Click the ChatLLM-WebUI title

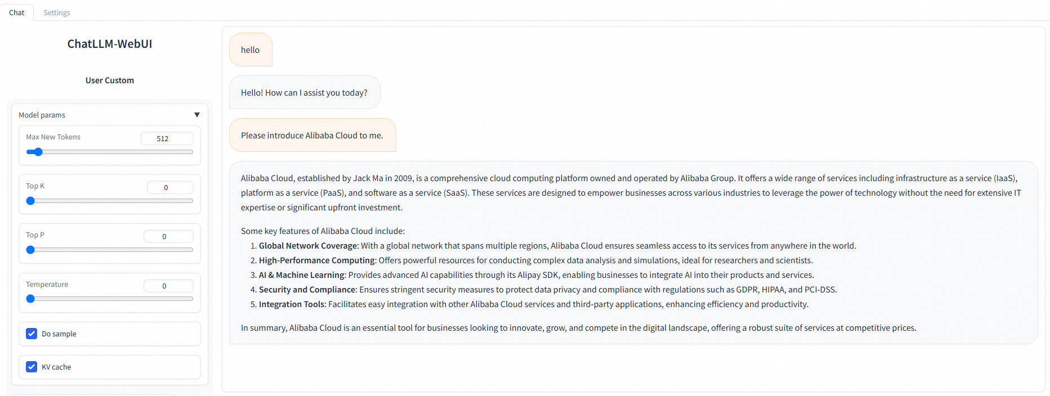pos(110,44)
